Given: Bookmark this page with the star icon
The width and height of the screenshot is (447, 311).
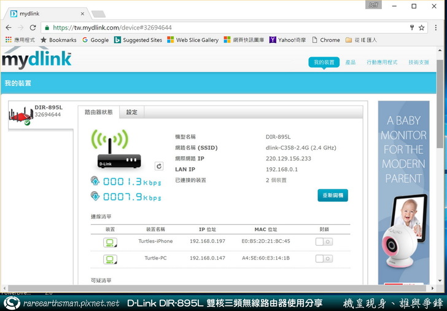Looking at the screenshot, I should point(421,28).
